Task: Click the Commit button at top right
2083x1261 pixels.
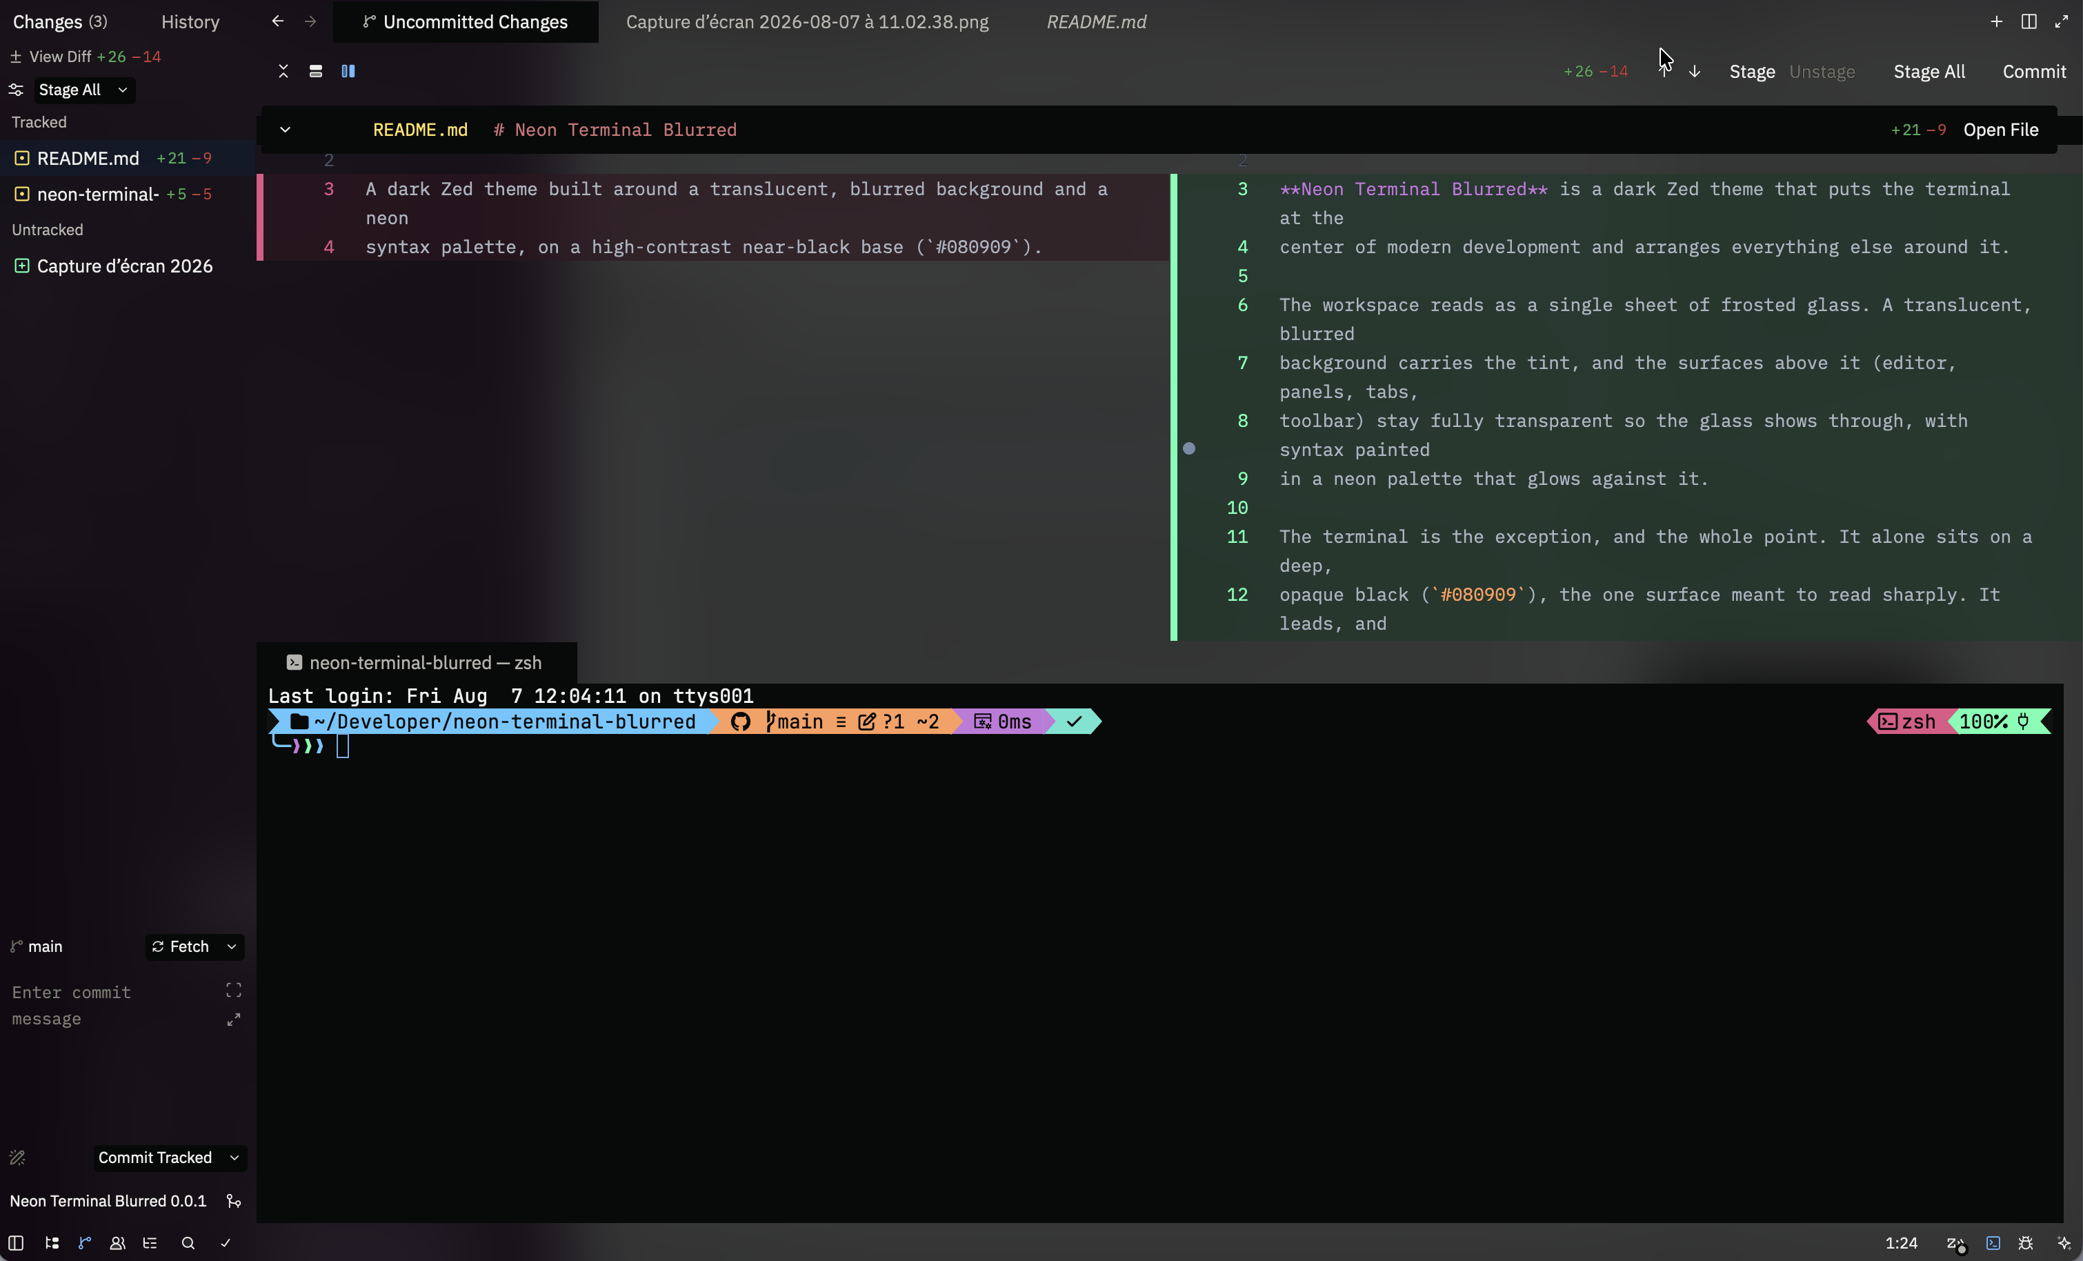Action: click(x=2033, y=72)
